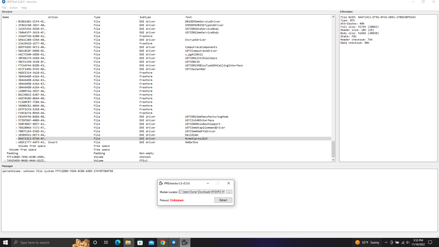Expand the A8EE1777 ReBarDxe row
Viewport: 439px width, 247px height.
click(16, 142)
